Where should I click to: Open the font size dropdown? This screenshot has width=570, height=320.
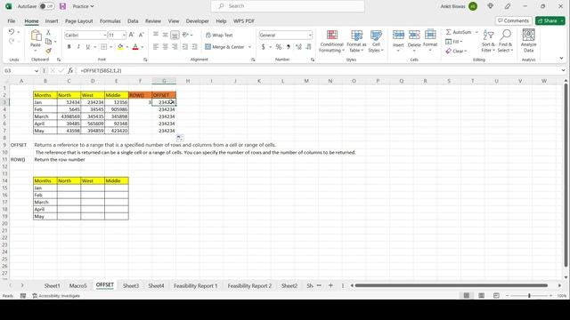tap(124, 36)
